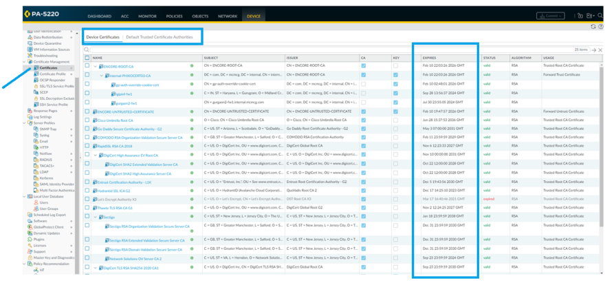Switch to Default Trusted Certificate Authorities tab
The width and height of the screenshot is (616, 287).
tap(159, 37)
